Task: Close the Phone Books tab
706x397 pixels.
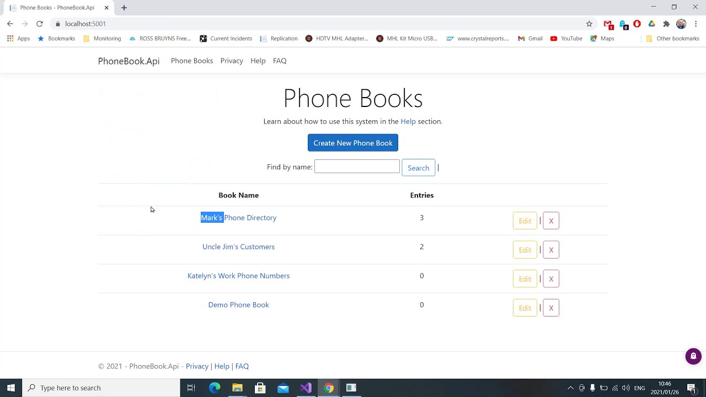Action: [x=106, y=8]
